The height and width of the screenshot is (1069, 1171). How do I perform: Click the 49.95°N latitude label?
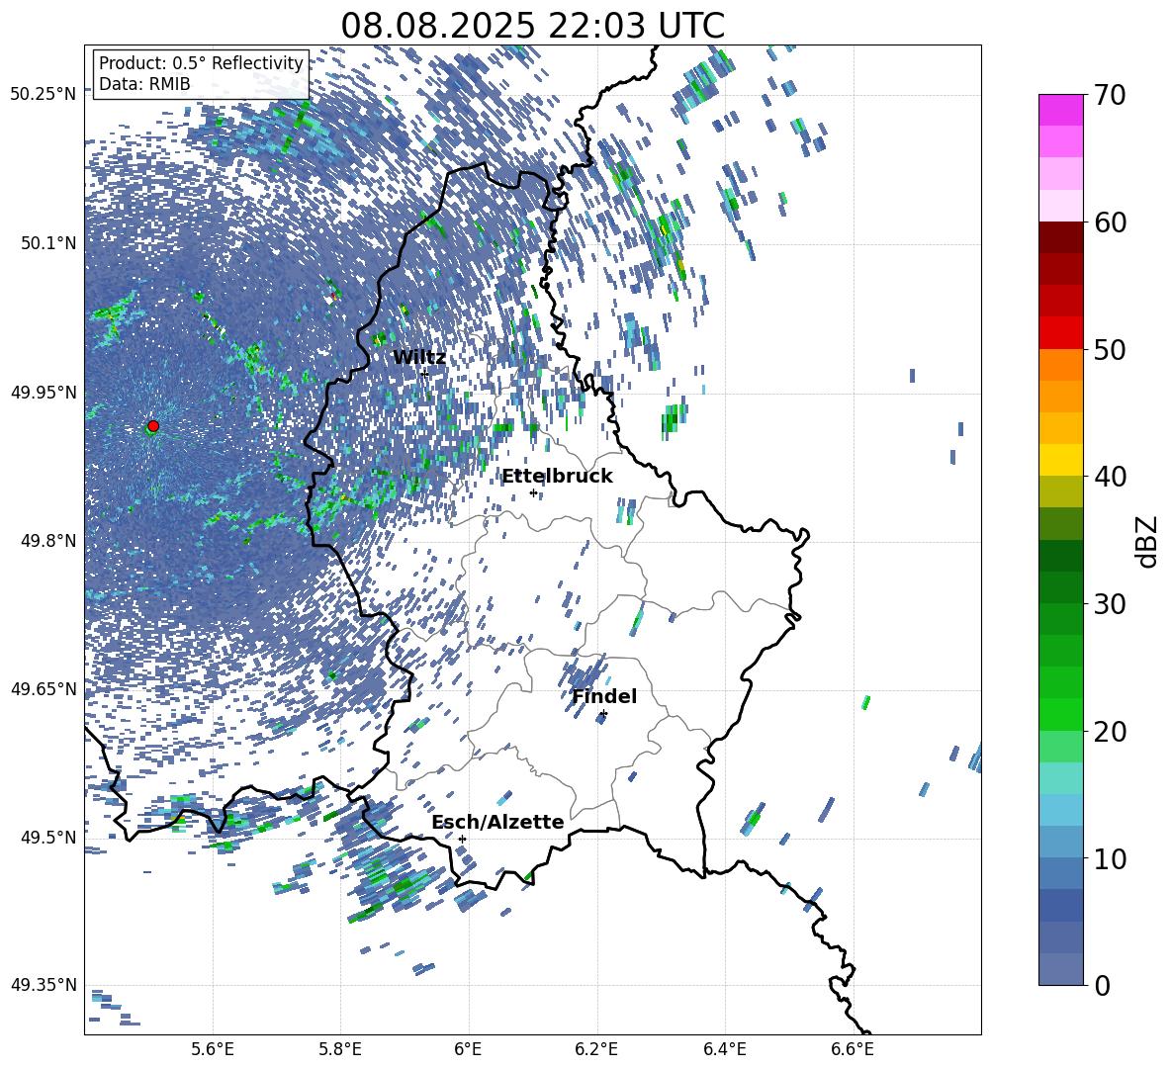tap(44, 393)
